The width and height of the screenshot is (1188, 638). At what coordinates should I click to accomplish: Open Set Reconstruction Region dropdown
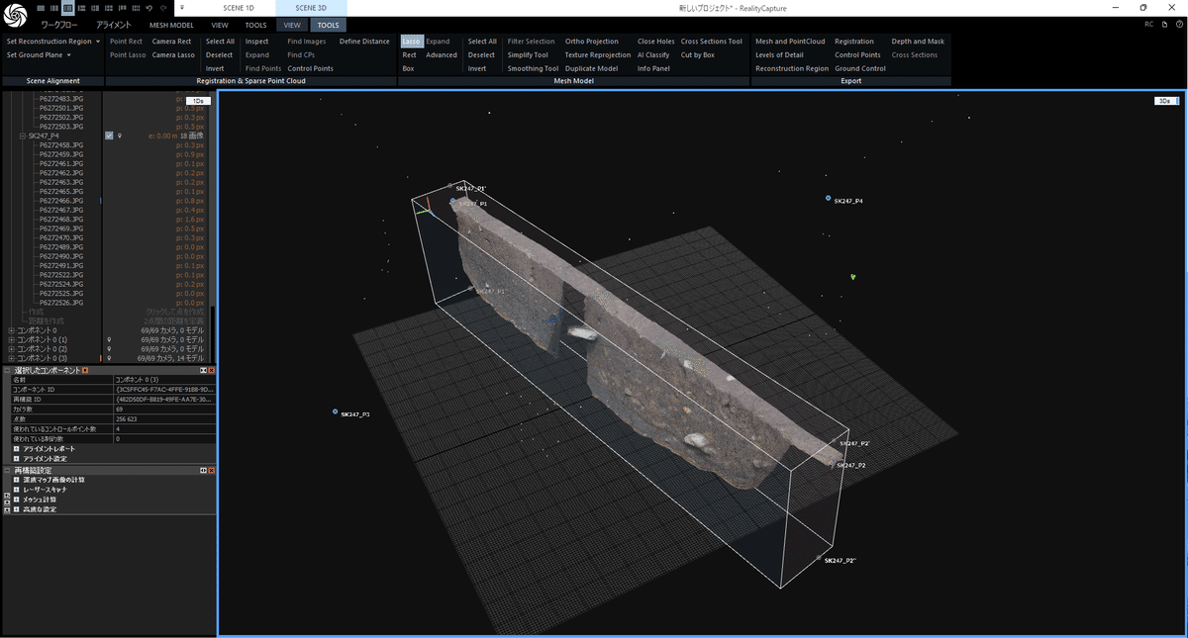(53, 42)
